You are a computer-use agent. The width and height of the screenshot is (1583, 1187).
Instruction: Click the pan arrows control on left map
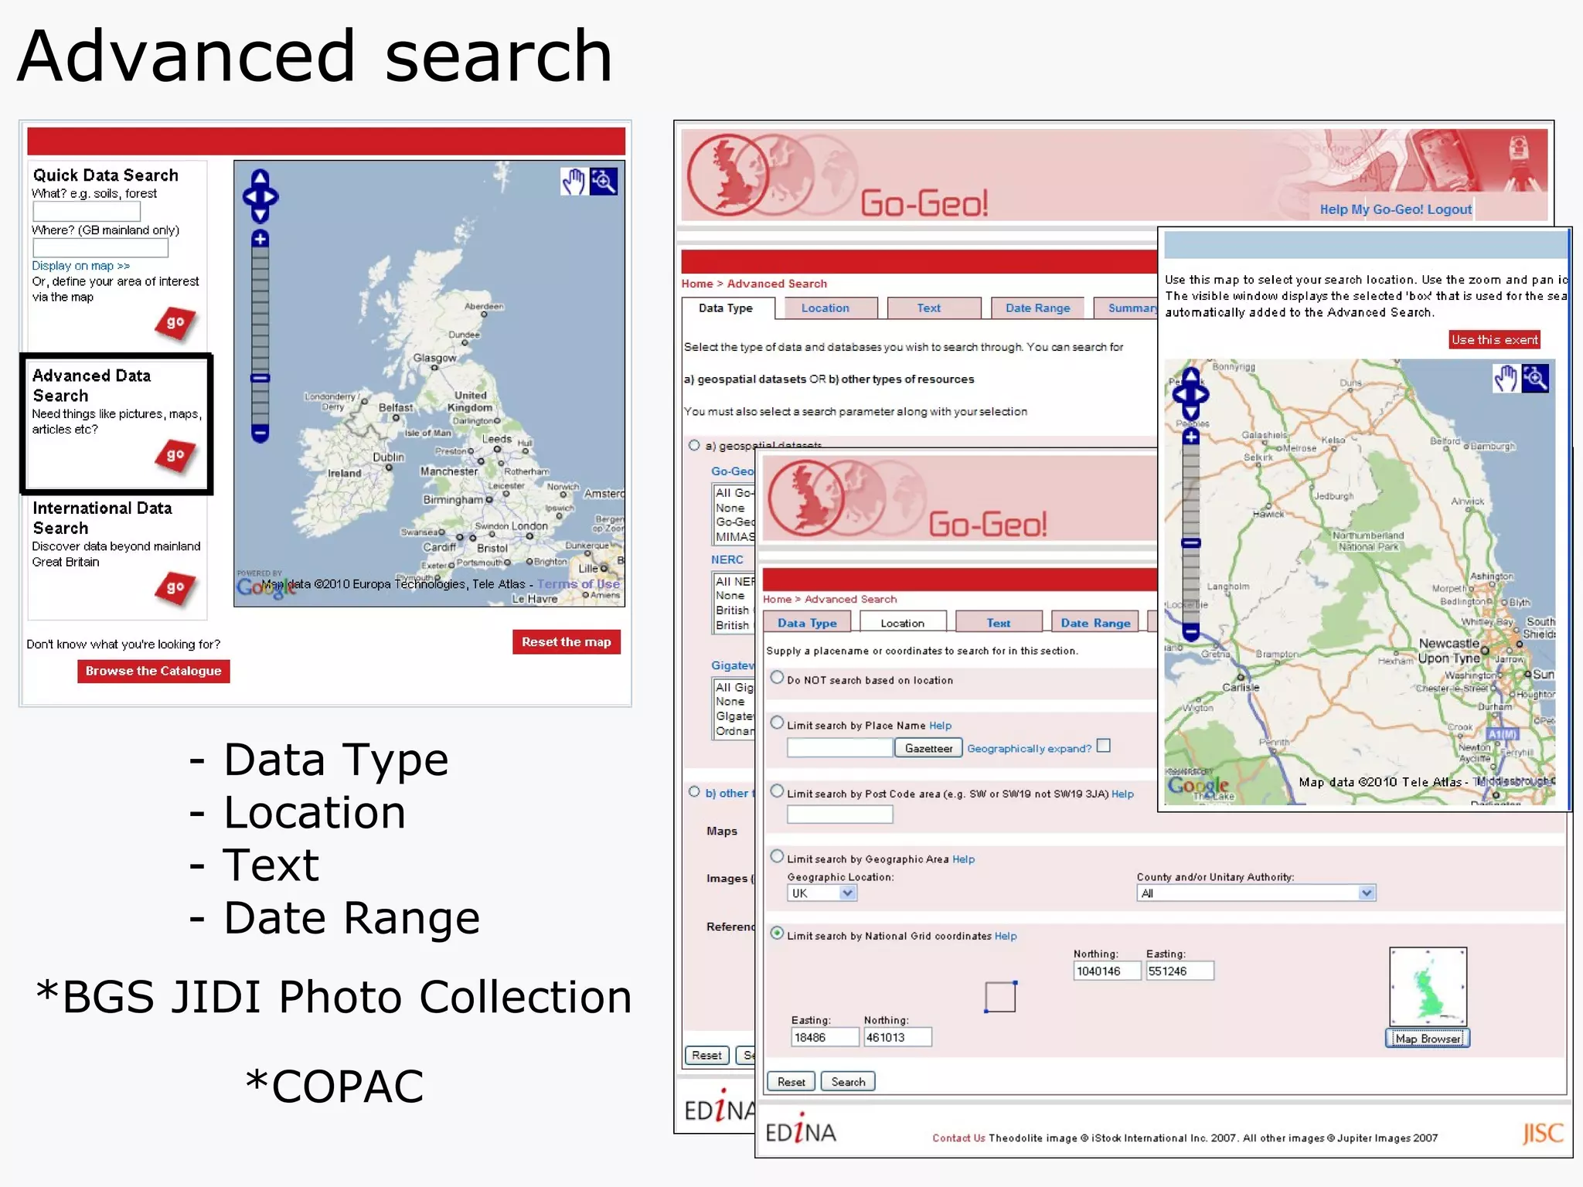pyautogui.click(x=260, y=196)
